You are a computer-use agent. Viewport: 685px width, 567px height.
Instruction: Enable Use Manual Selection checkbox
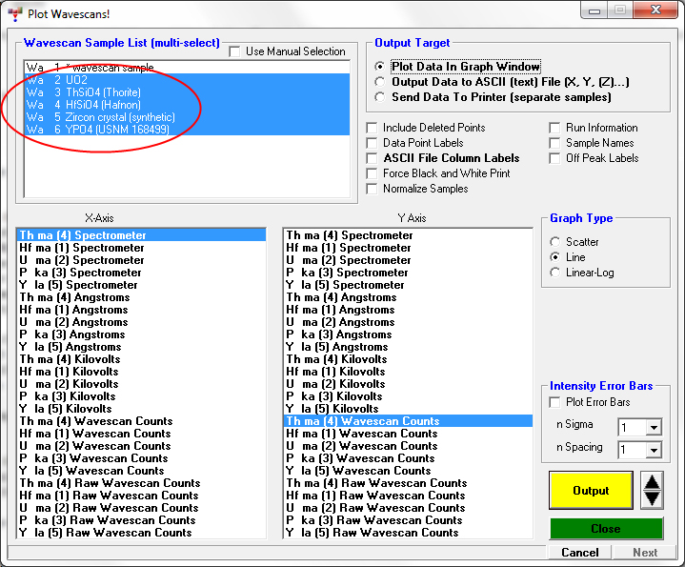[235, 51]
